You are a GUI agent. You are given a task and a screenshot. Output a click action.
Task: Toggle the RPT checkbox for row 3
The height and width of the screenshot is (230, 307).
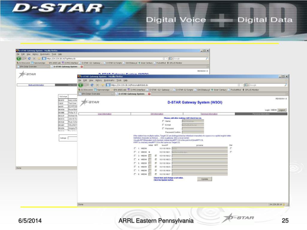pos(156,156)
